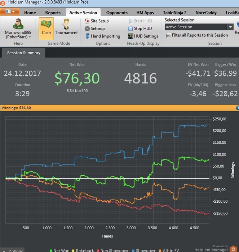Go to the HM Apps tab
The height and width of the screenshot is (252, 239).
pyautogui.click(x=145, y=13)
